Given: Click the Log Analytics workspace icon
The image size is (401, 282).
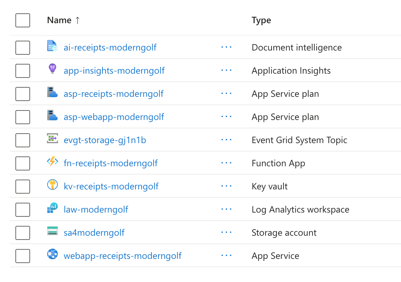Looking at the screenshot, I should coord(52,208).
